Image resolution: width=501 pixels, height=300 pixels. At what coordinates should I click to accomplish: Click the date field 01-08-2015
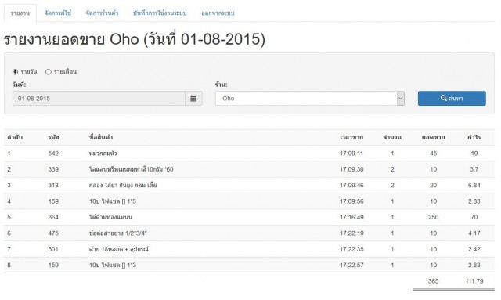(x=99, y=99)
